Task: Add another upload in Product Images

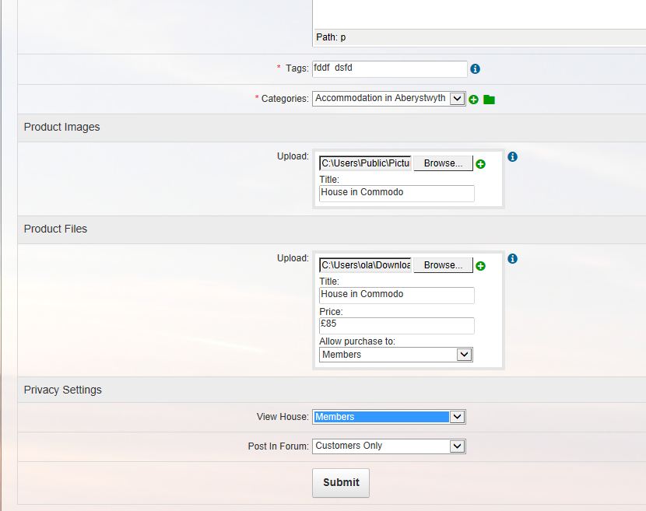Action: point(480,164)
